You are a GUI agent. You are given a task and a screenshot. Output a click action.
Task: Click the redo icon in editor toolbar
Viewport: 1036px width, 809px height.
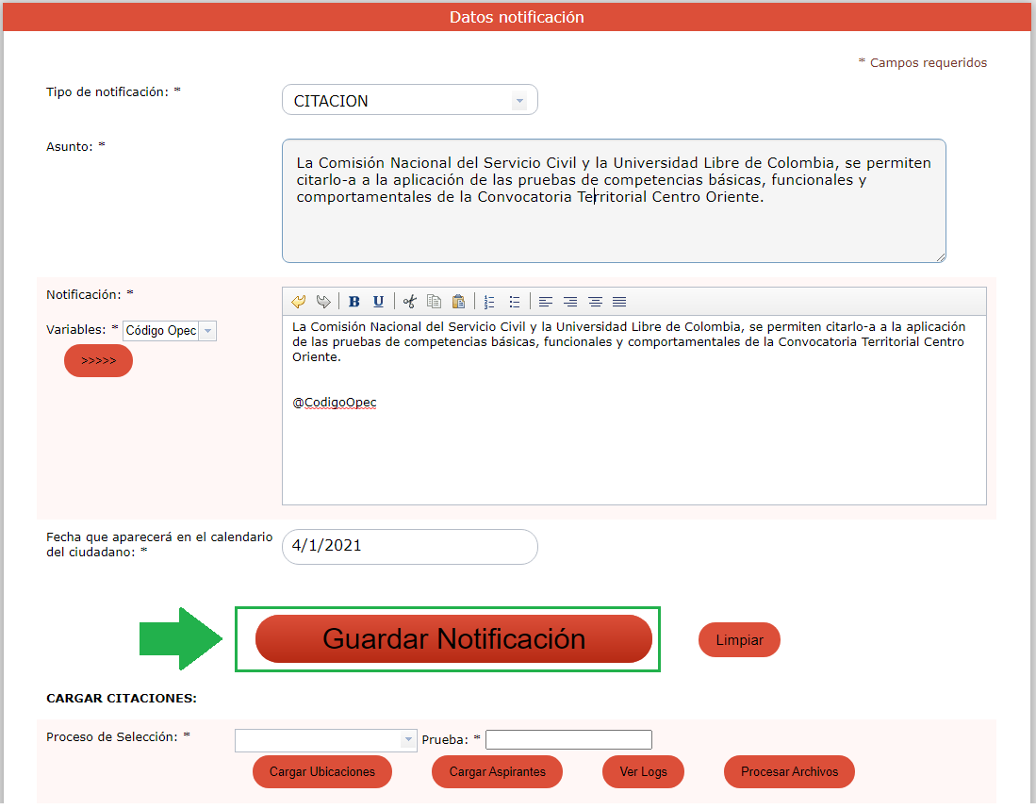point(323,302)
